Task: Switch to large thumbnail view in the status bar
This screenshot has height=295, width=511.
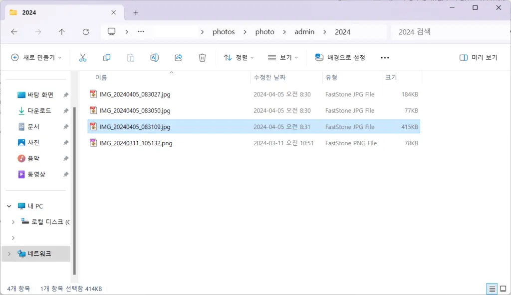Action: (503, 289)
